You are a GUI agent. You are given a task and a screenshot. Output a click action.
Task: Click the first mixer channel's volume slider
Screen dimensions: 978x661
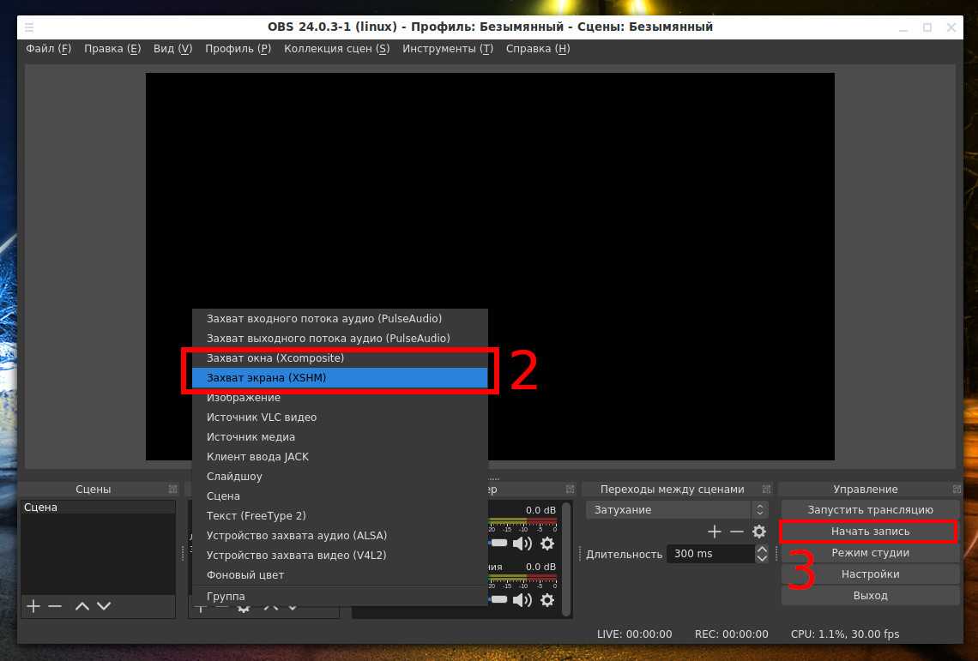pos(499,544)
